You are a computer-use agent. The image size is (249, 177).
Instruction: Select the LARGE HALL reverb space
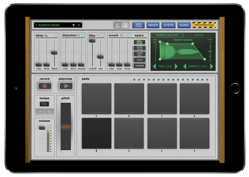click(139, 54)
